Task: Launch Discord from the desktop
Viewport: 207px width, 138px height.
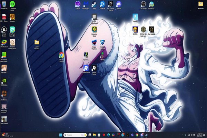Action: pyautogui.click(x=119, y=5)
